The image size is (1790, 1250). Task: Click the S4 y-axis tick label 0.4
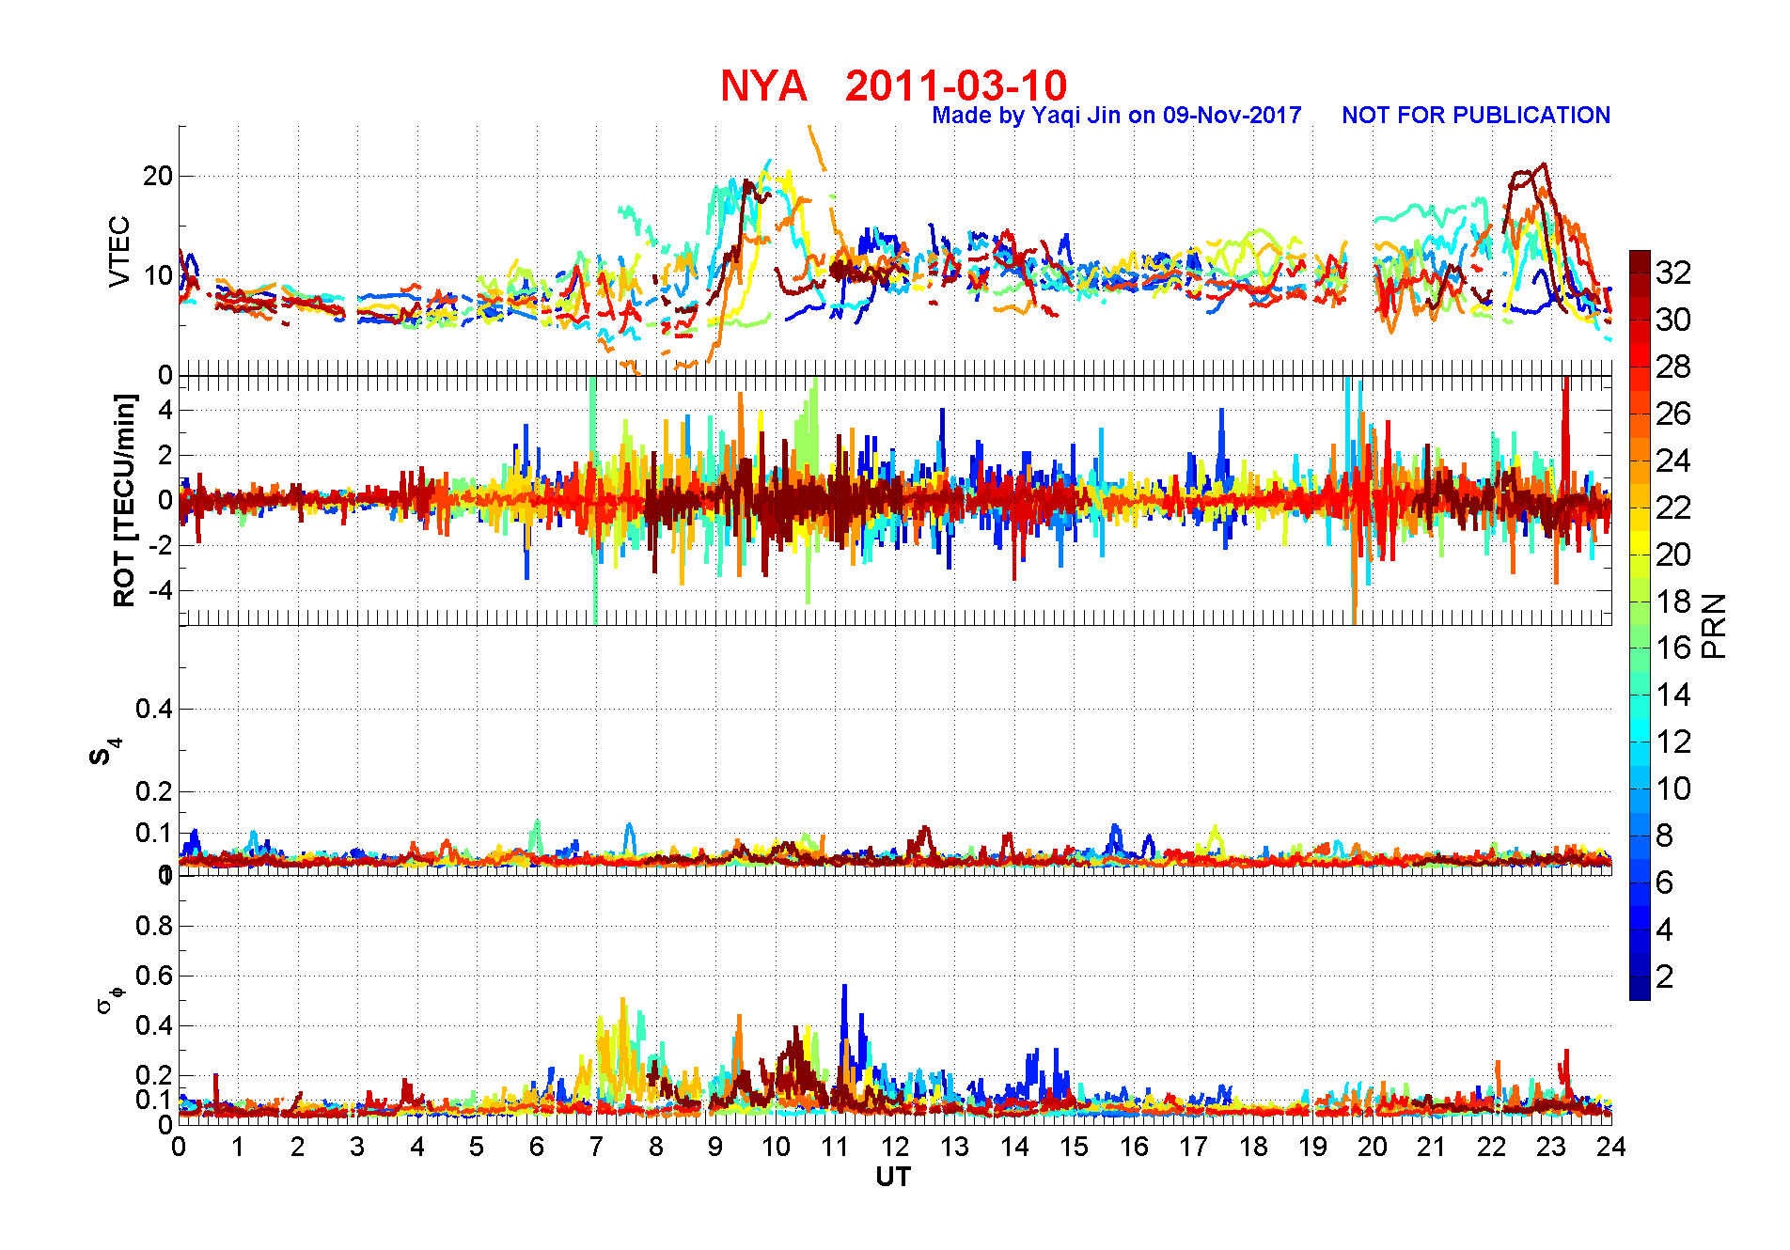[x=154, y=709]
